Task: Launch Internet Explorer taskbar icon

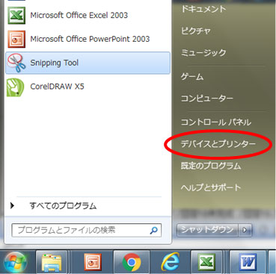Action: [x=171, y=262]
